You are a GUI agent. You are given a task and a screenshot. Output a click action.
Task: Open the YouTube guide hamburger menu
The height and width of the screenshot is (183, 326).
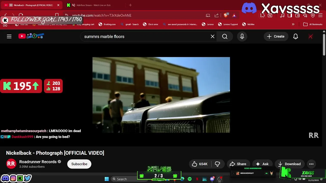point(9,36)
